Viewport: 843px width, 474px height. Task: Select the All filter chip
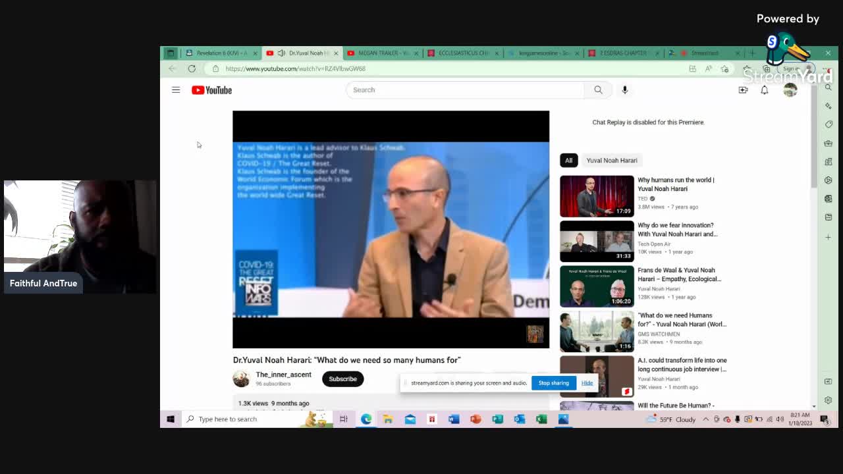pos(568,161)
